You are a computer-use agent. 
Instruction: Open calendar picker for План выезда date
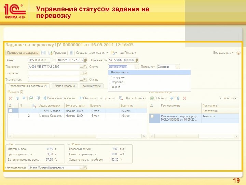tap(137, 60)
